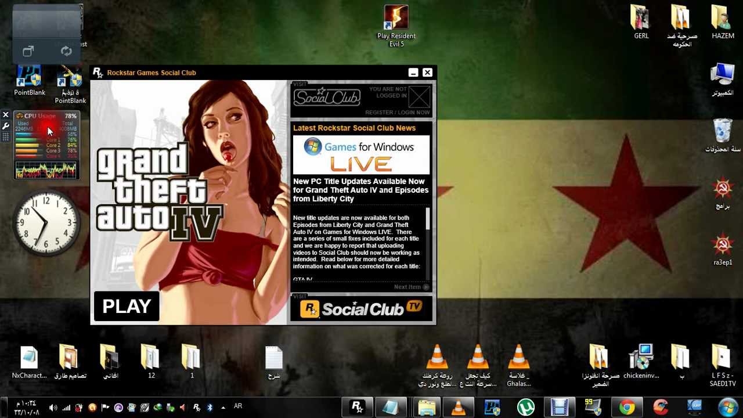Minimize the Rockstar Games Social Club window
The width and height of the screenshot is (743, 418).
tap(413, 73)
